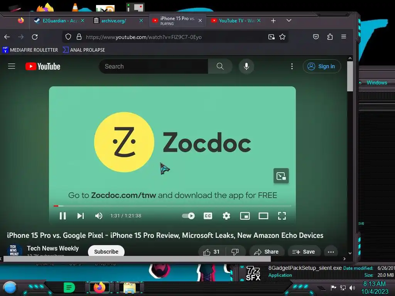This screenshot has width=395, height=296.
Task: Bookmark this page with the star icon
Action: click(282, 37)
